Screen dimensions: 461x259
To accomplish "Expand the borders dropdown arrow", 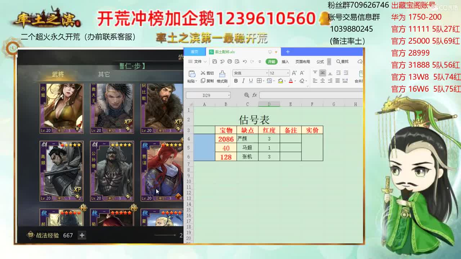I will pyautogui.click(x=264, y=81).
